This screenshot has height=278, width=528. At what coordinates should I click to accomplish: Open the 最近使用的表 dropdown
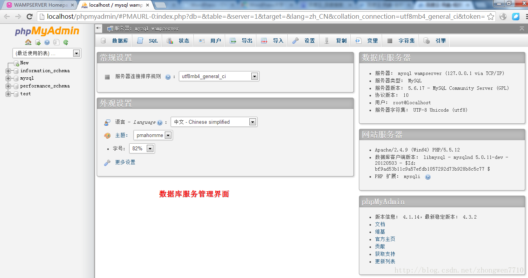click(x=47, y=53)
